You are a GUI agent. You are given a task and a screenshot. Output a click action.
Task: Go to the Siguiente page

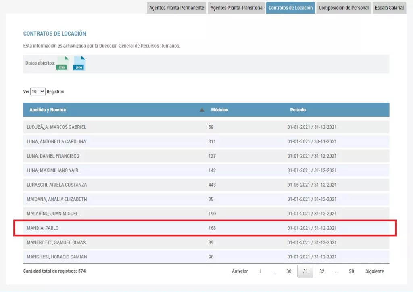click(x=374, y=271)
